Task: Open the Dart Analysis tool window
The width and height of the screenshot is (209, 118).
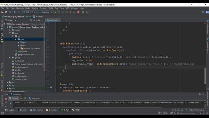Action: tap(36, 110)
